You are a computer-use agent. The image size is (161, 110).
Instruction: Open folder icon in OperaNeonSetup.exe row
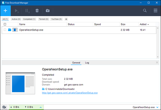(x=10, y=30)
